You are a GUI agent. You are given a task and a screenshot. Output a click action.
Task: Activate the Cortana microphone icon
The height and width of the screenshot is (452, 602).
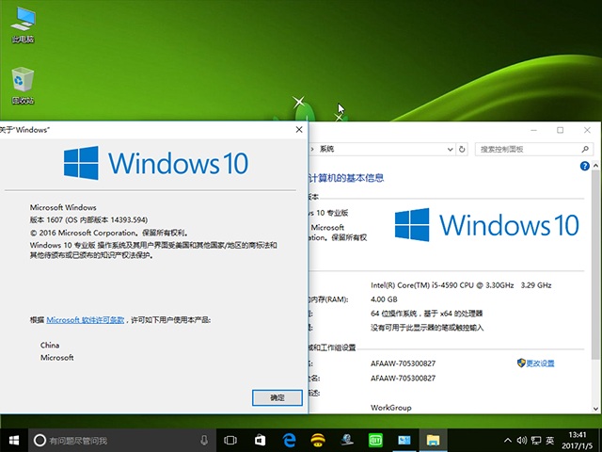coord(204,440)
